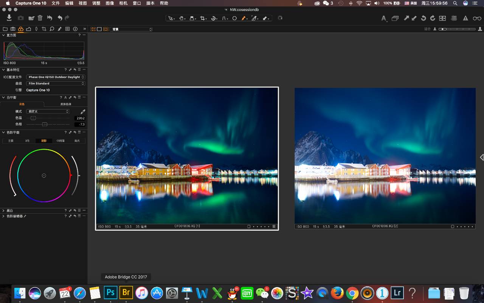Select the Loupe (magnifier) tool tab
Screen dimensions: 484x303
(x=52, y=29)
